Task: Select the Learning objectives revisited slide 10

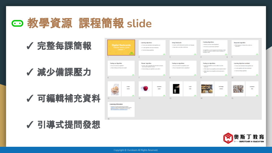Action: 245,68
